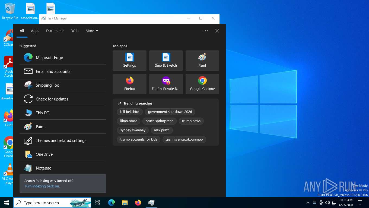The height and width of the screenshot is (208, 369).
Task: Search trending government shutdown 2026
Action: 170,112
